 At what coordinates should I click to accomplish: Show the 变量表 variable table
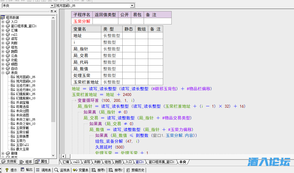pyautogui.click(x=80, y=170)
